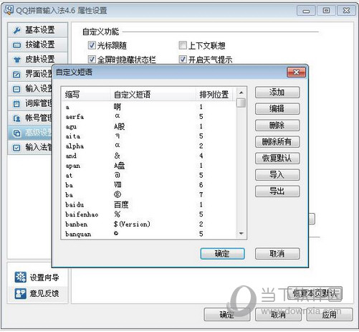Select the 'aita' row
This screenshot has height=332, width=359.
point(149,136)
